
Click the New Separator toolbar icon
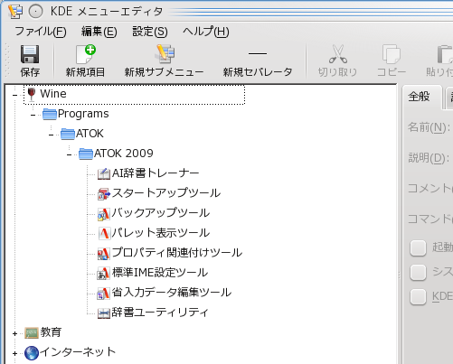(x=258, y=54)
